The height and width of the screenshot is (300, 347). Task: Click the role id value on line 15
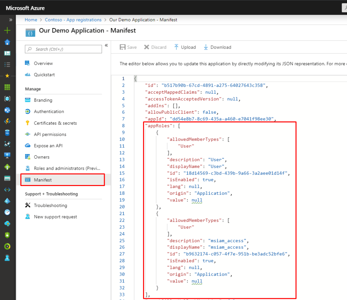236,173
